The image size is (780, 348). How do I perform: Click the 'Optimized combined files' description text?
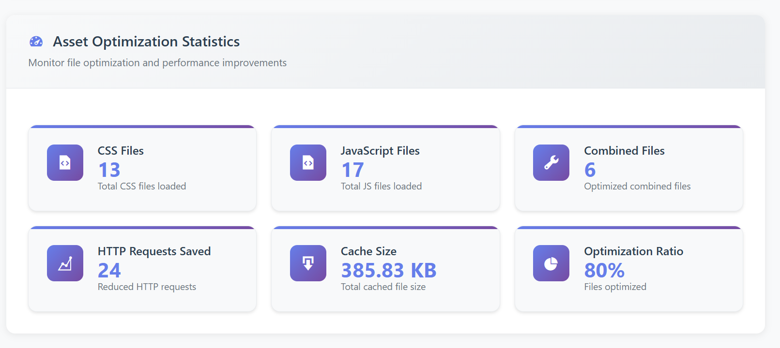pyautogui.click(x=637, y=186)
